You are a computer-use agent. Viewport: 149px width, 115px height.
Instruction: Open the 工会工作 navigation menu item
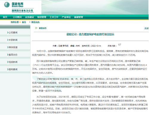coord(54,17)
